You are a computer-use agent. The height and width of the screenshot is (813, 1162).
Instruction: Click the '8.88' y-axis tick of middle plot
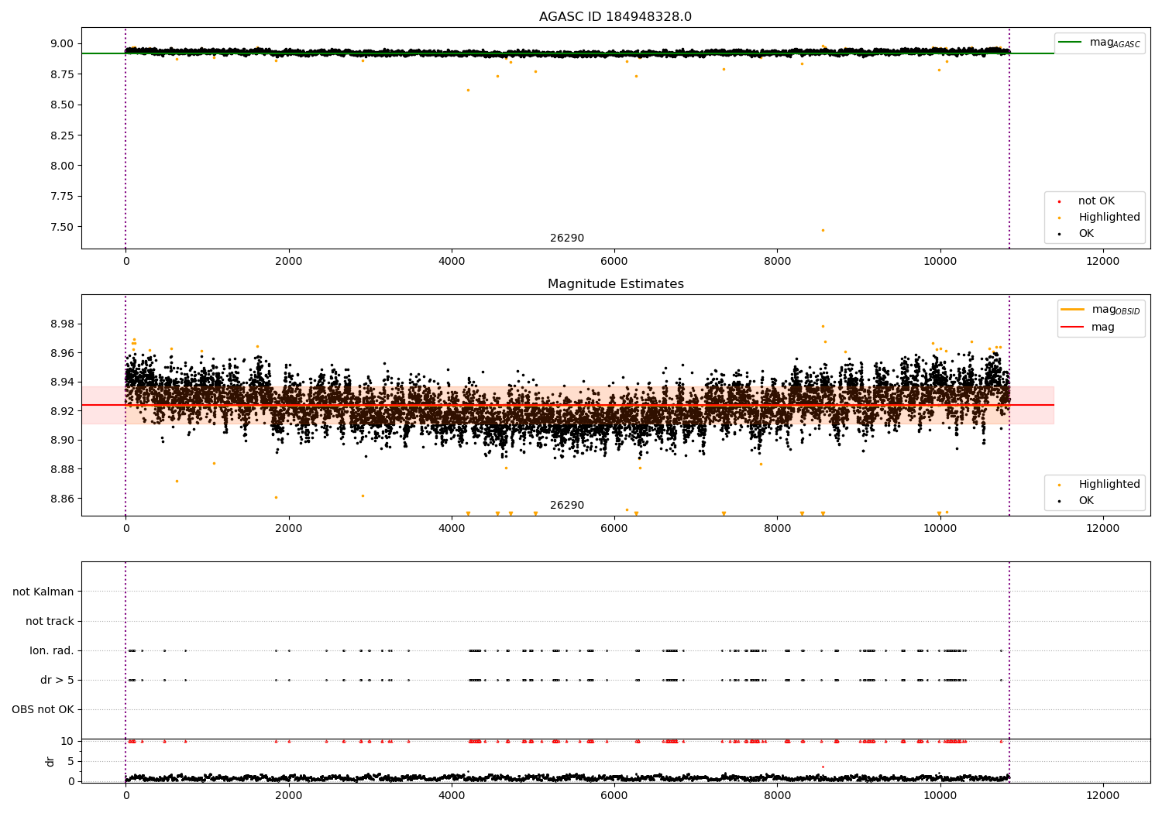point(63,469)
